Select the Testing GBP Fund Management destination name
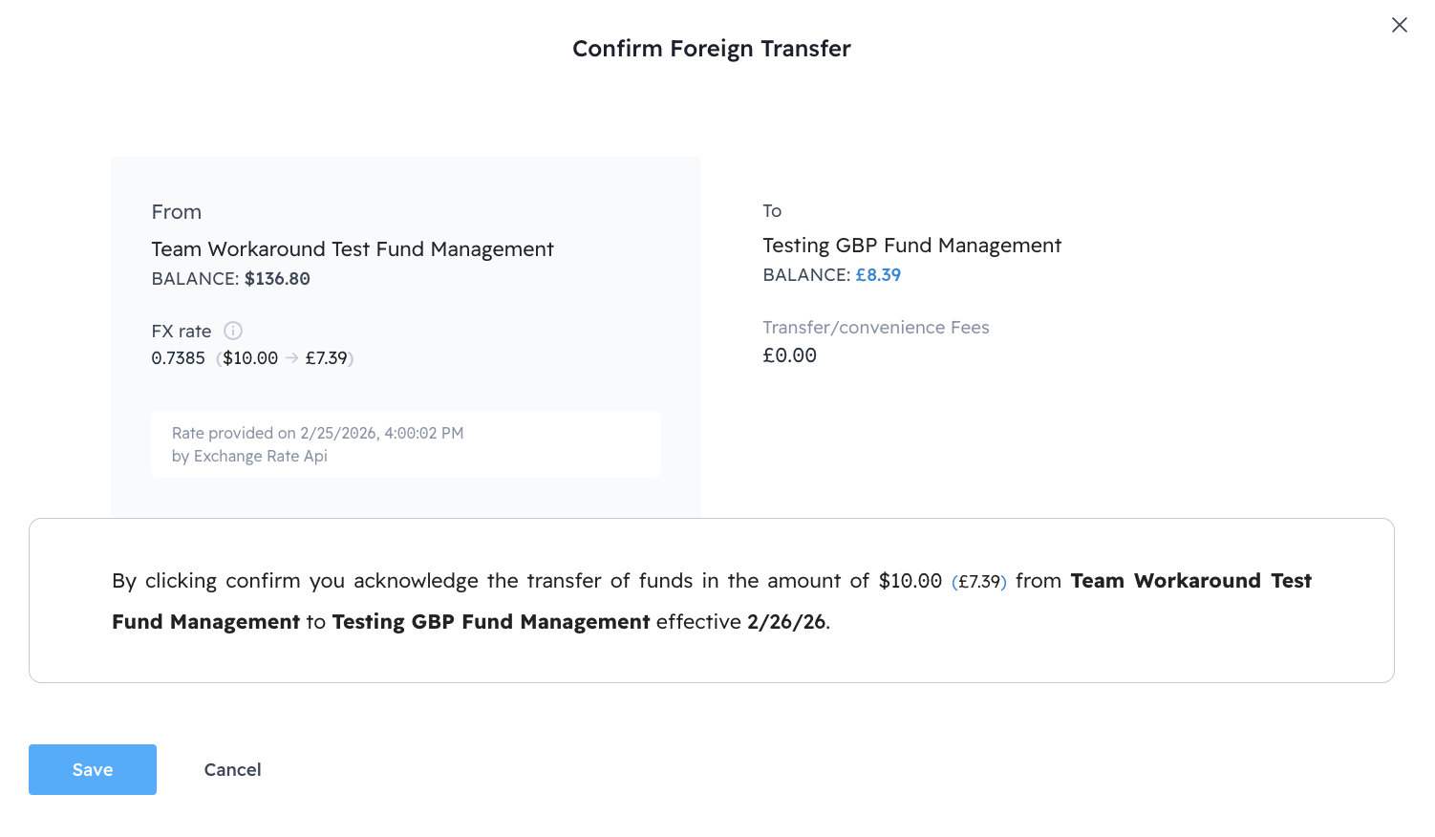Viewport: 1435px width, 837px height. (911, 246)
